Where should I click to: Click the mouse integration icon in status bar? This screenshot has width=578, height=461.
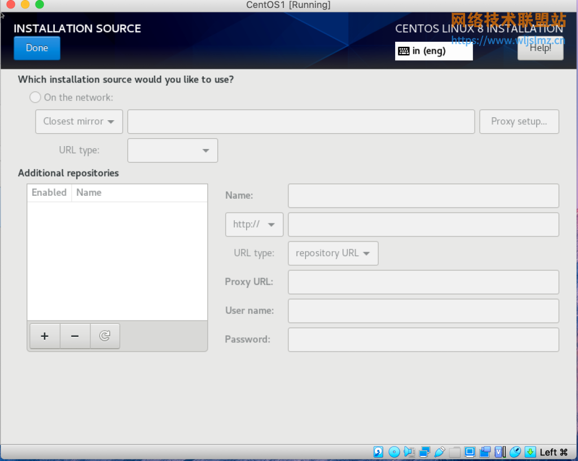(515, 451)
